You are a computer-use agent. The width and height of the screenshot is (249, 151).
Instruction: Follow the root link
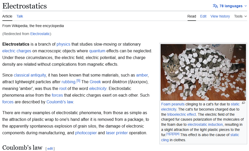(x=63, y=88)
